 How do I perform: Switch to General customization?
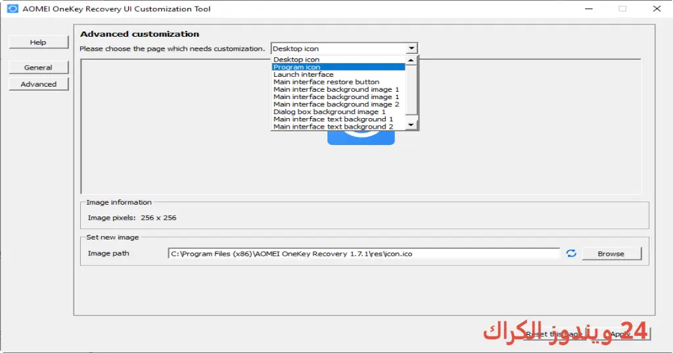tap(38, 68)
